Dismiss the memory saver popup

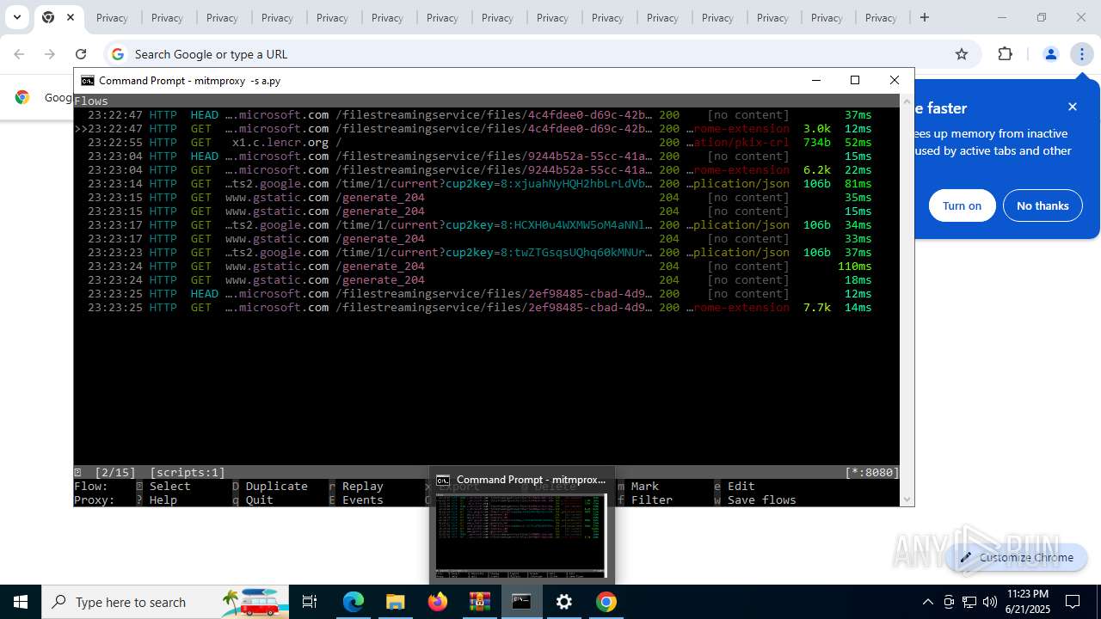click(x=1073, y=107)
